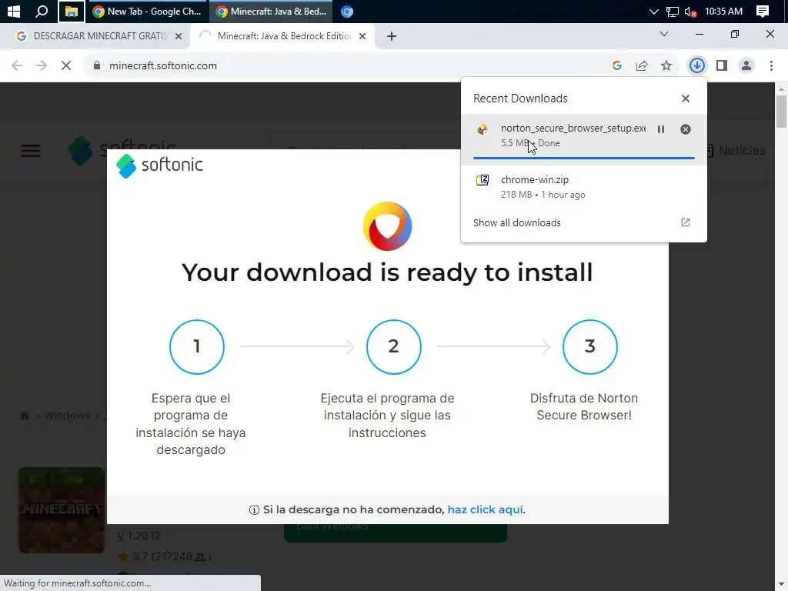Open Windows taskbar search
The image size is (788, 591).
pos(42,11)
